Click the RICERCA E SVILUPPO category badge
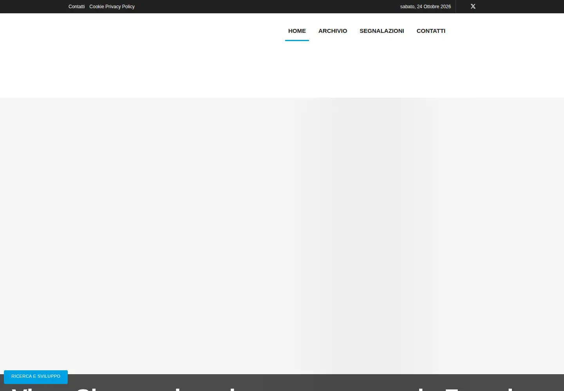The height and width of the screenshot is (391, 564). pyautogui.click(x=36, y=376)
